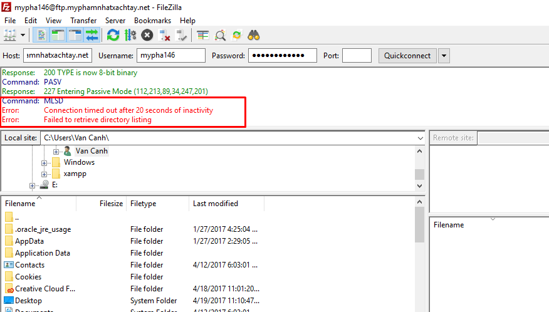Open the Server menu
The image size is (549, 312).
point(115,21)
